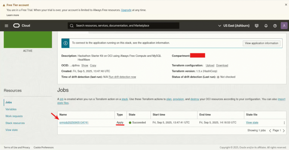The image size is (289, 150).
Task: Open the hamburger navigation menu
Action: click(6, 26)
